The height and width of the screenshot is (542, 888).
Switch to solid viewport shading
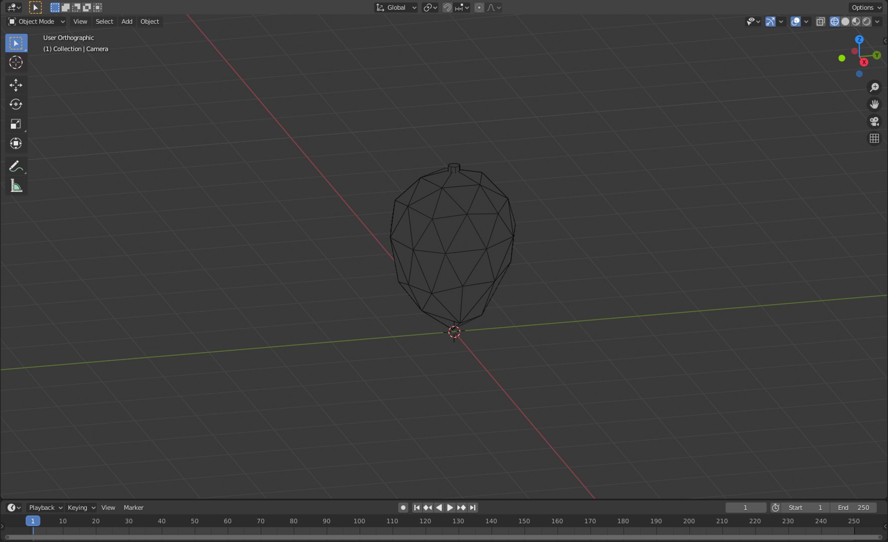tap(845, 22)
